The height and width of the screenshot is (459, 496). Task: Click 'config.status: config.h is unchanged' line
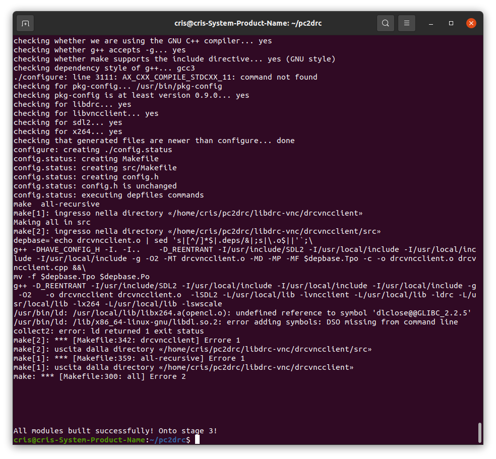coord(95,186)
